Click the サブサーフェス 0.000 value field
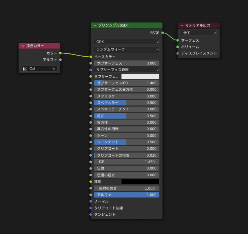248x234 pixels. [127, 63]
